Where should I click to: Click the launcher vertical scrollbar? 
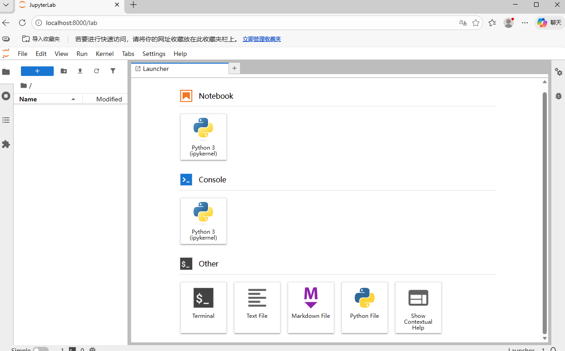point(545,213)
